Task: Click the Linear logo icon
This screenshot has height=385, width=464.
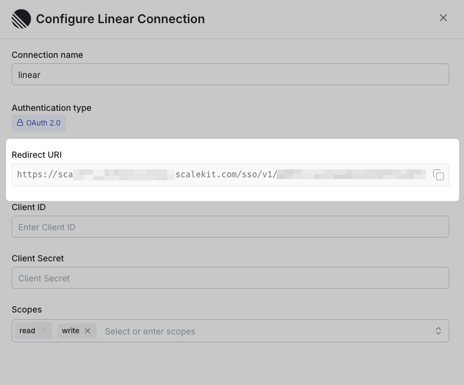Action: (21, 19)
